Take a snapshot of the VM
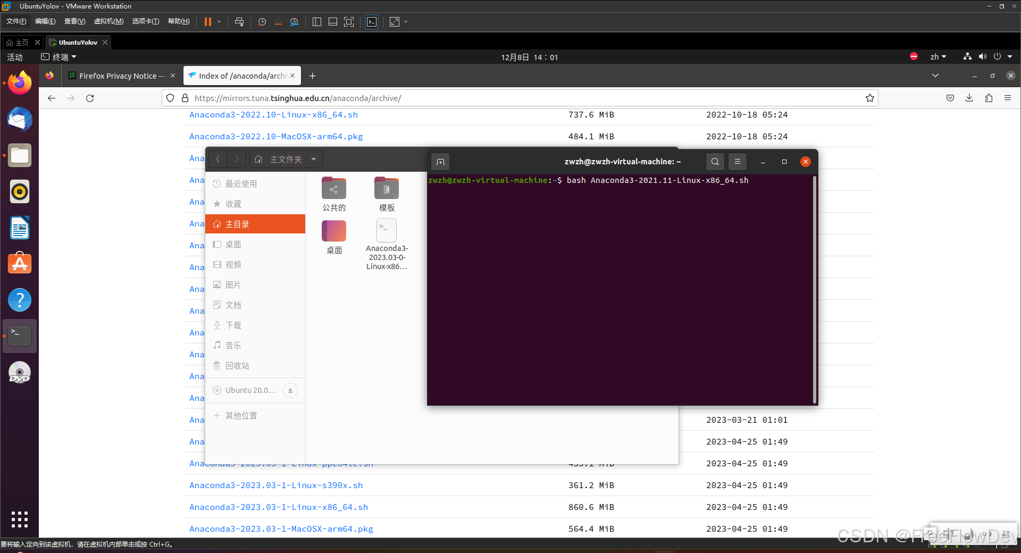This screenshot has height=553, width=1021. [x=261, y=22]
